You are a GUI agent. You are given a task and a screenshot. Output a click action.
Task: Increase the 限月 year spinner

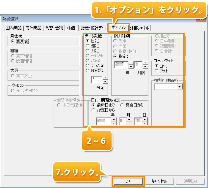[131, 63]
